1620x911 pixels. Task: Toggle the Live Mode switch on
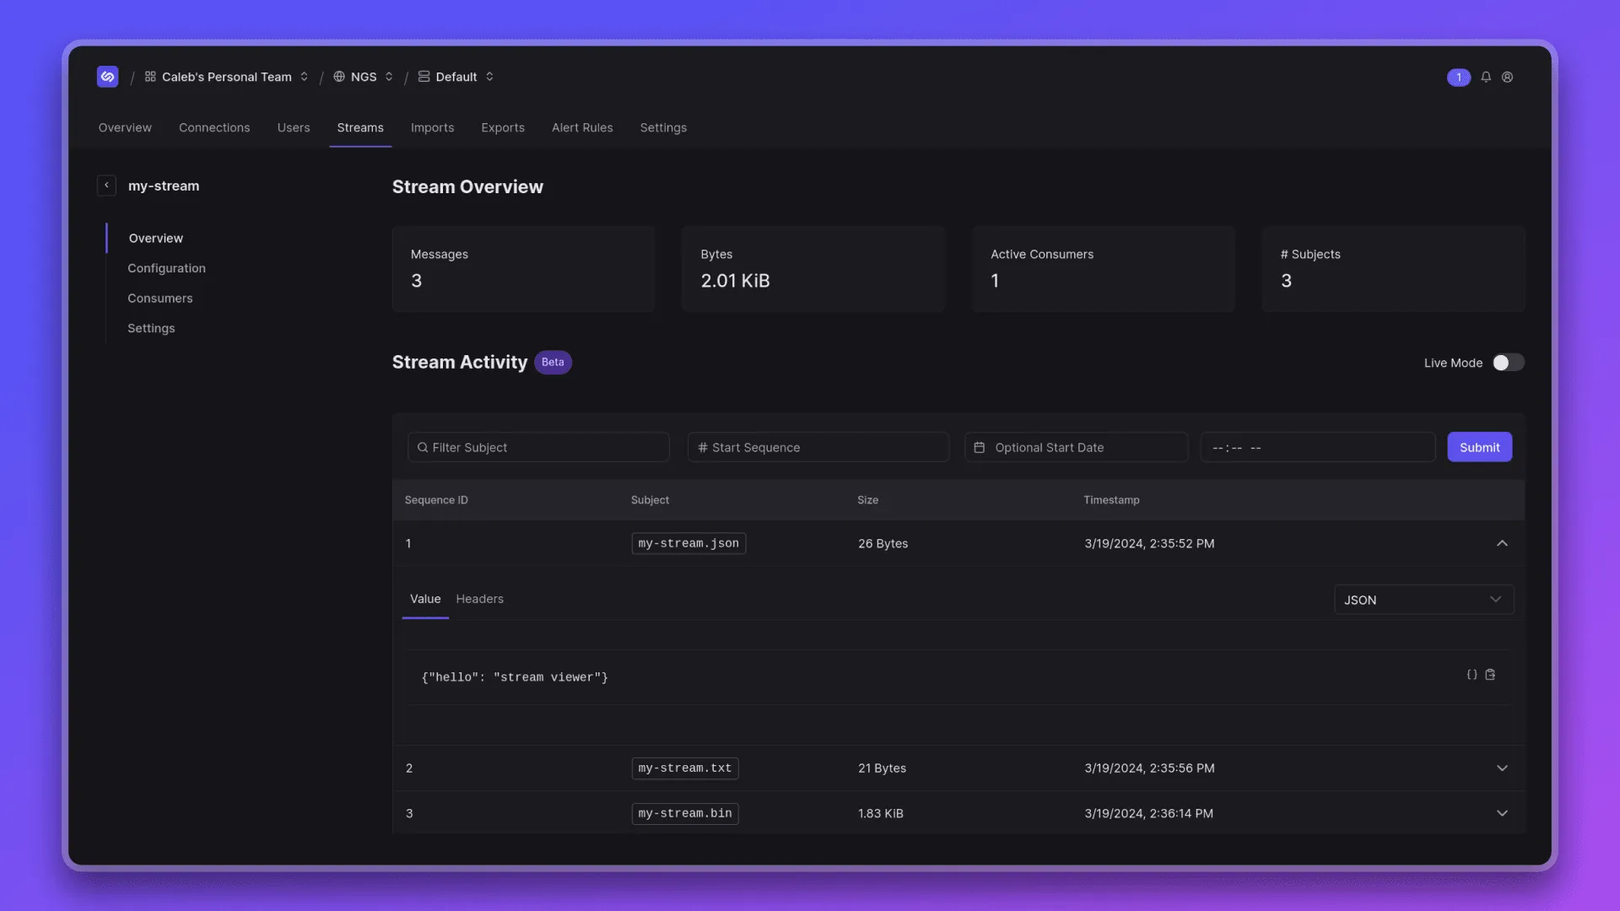coord(1506,363)
